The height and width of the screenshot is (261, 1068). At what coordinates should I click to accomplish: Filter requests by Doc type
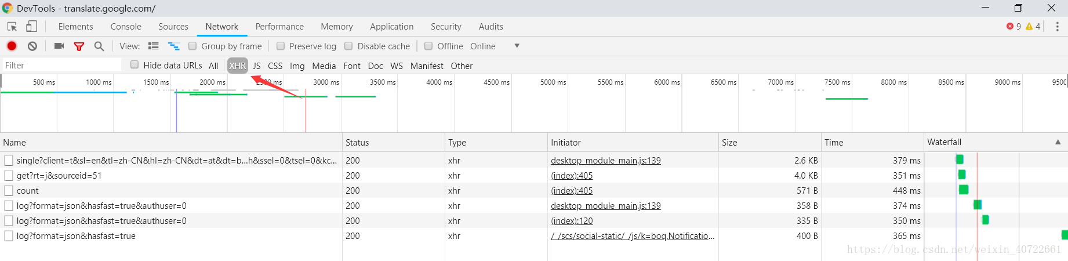(376, 66)
